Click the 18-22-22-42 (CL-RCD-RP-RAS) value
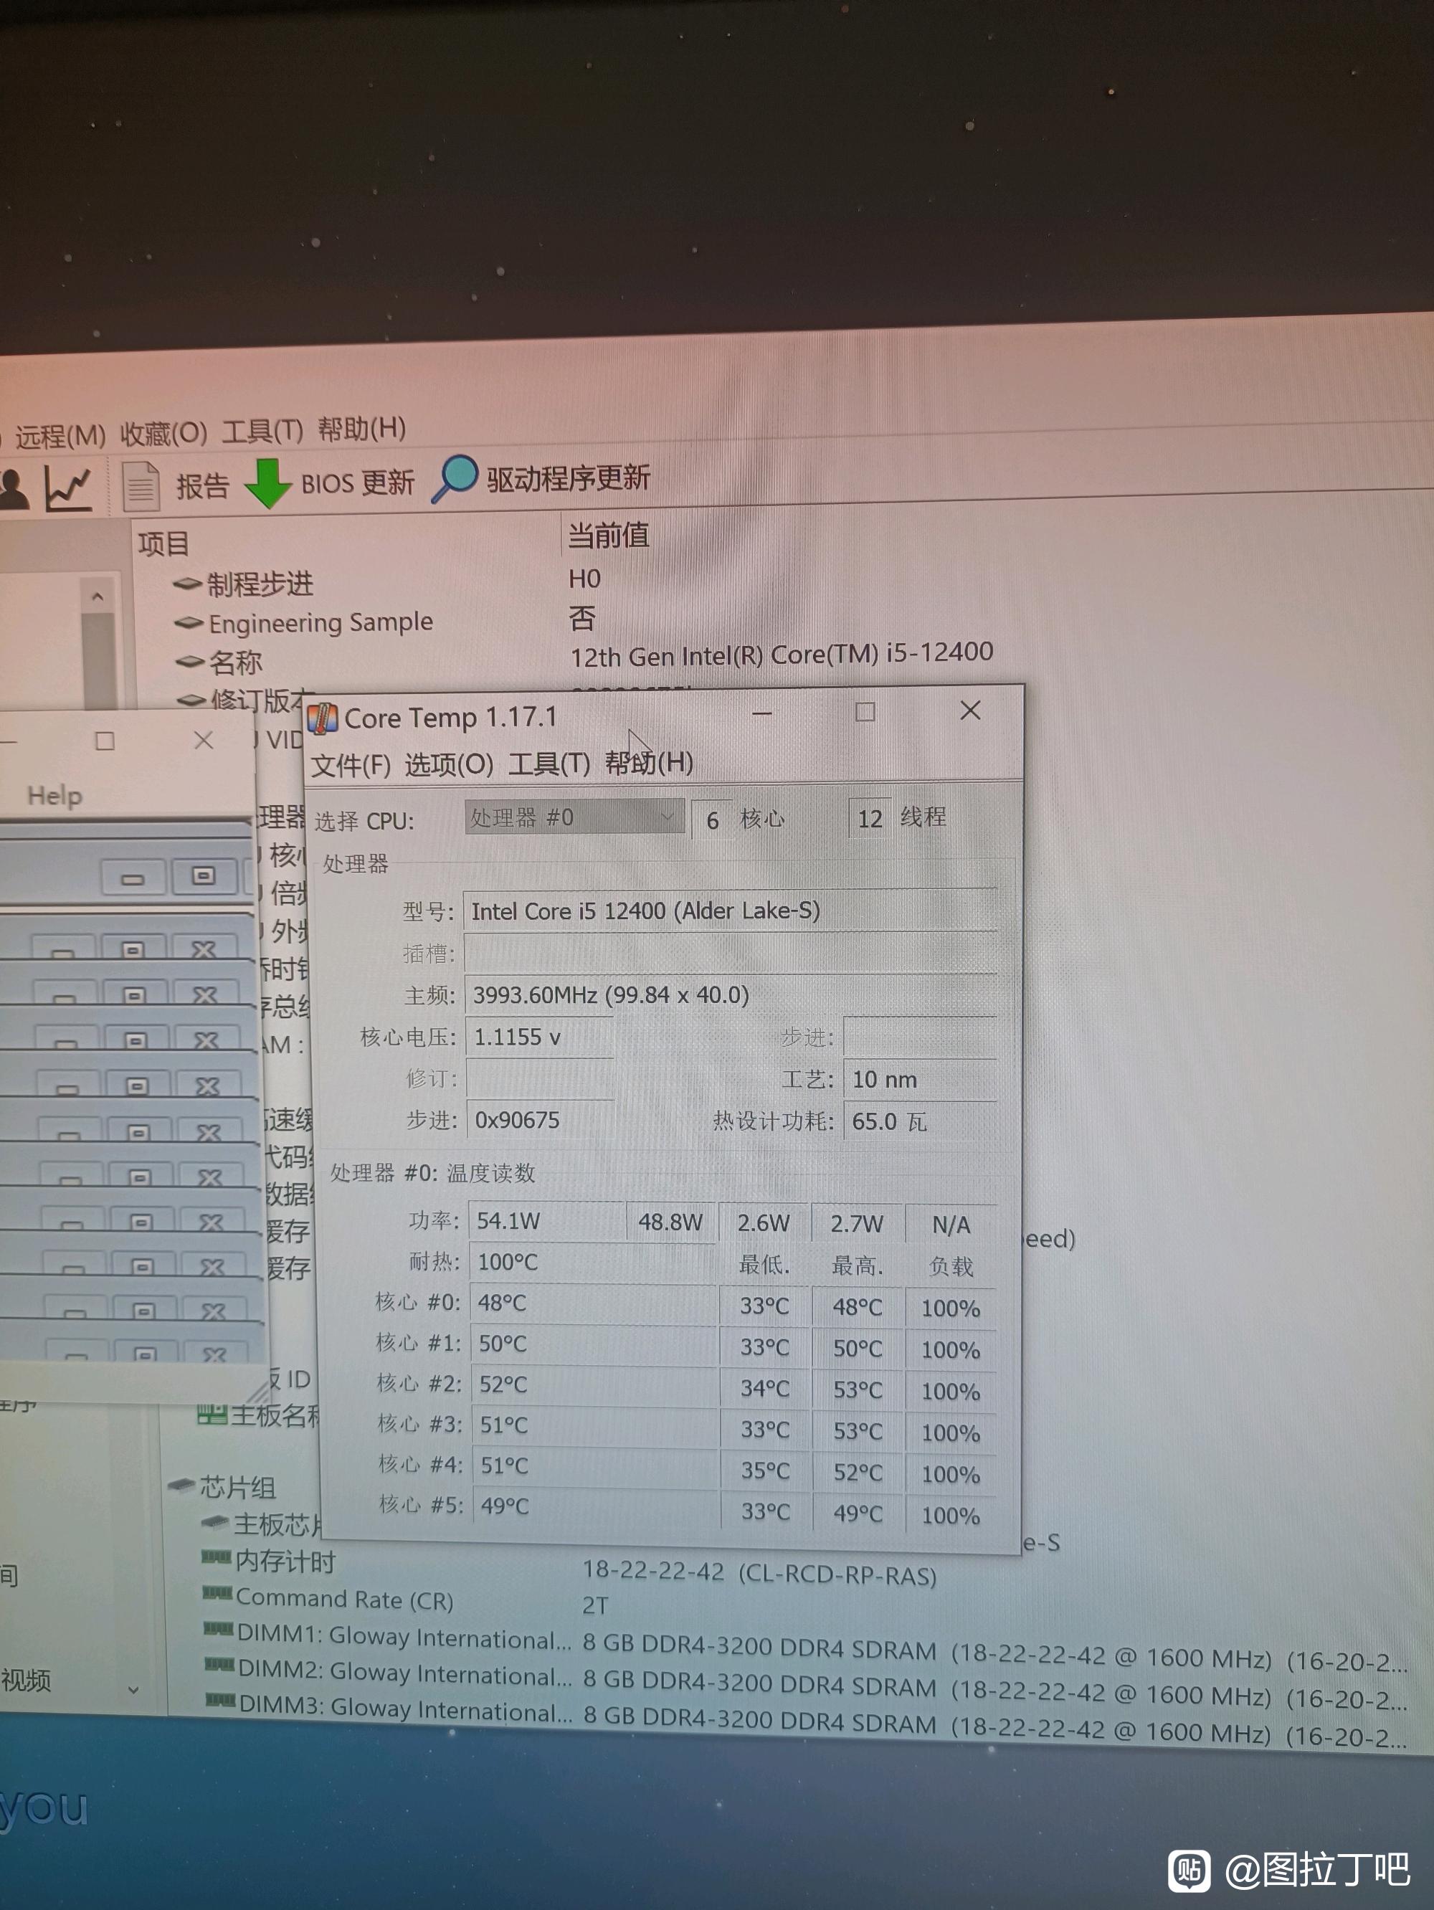 click(x=760, y=1573)
